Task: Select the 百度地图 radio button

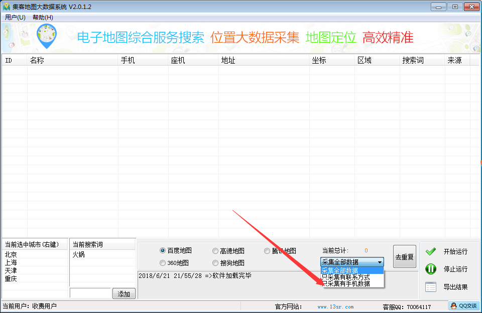Action: point(163,250)
